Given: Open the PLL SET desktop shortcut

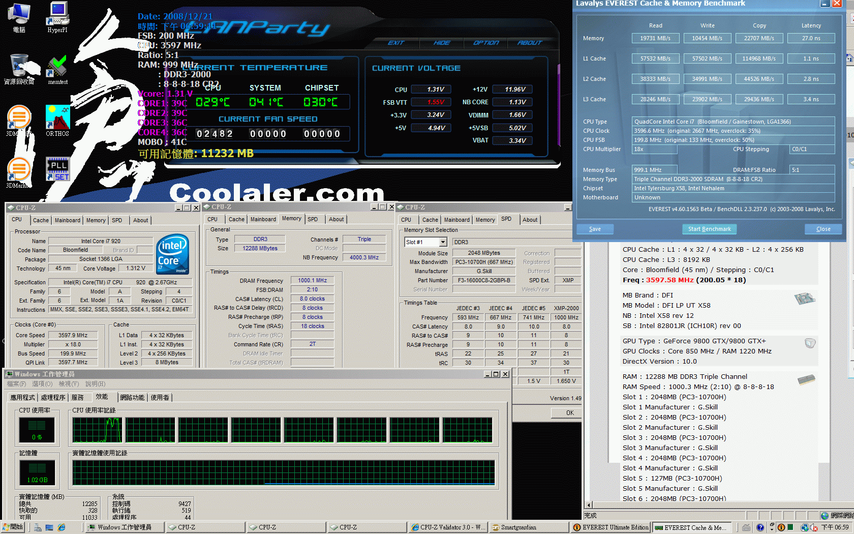Looking at the screenshot, I should (57, 169).
